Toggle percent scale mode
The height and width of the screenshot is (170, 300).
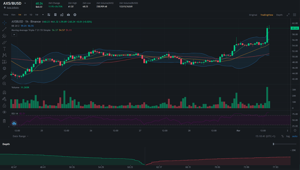point(282,136)
